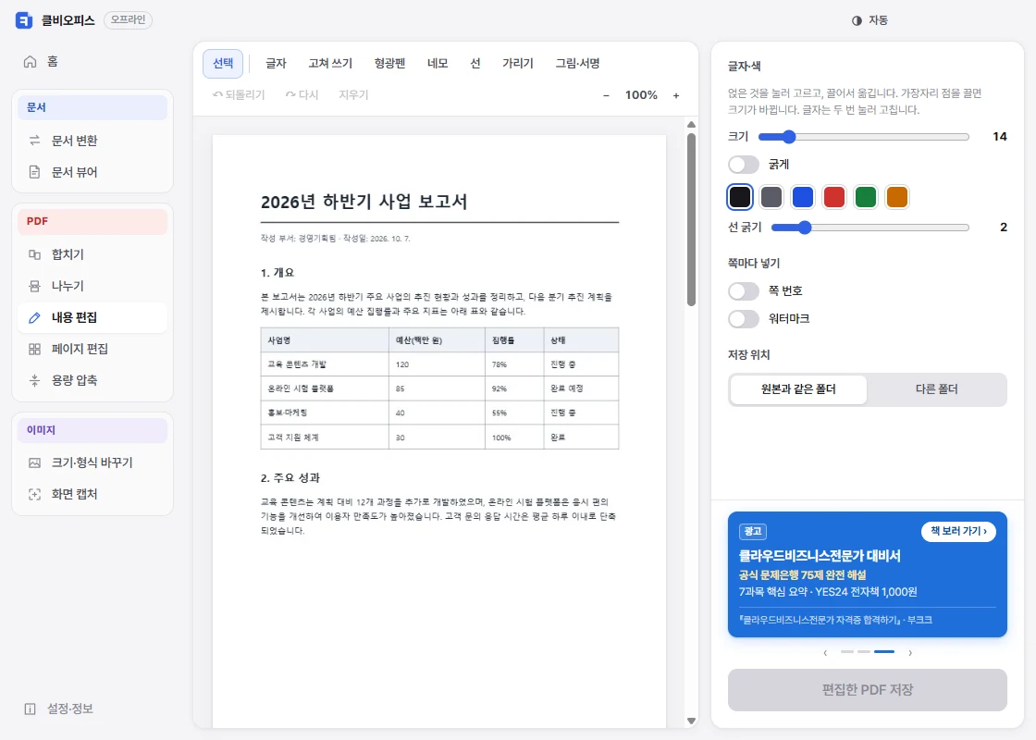The image size is (1036, 740).
Task: Zoom out with the minus button
Action: coord(606,95)
